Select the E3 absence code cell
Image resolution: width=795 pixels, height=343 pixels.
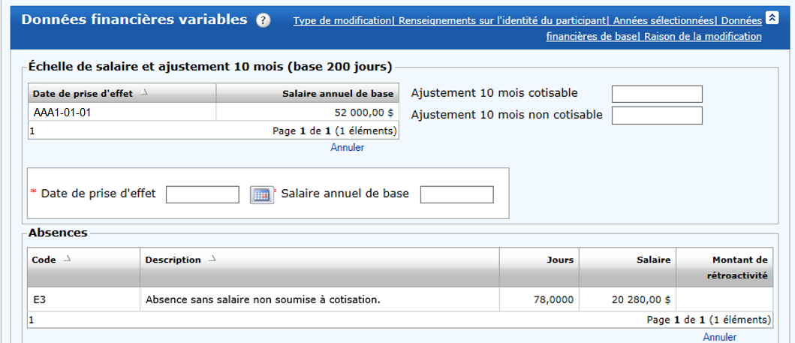tap(83, 299)
